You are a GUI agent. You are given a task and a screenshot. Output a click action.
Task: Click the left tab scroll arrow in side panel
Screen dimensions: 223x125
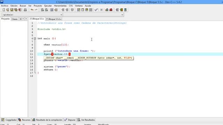(x=23, y=19)
